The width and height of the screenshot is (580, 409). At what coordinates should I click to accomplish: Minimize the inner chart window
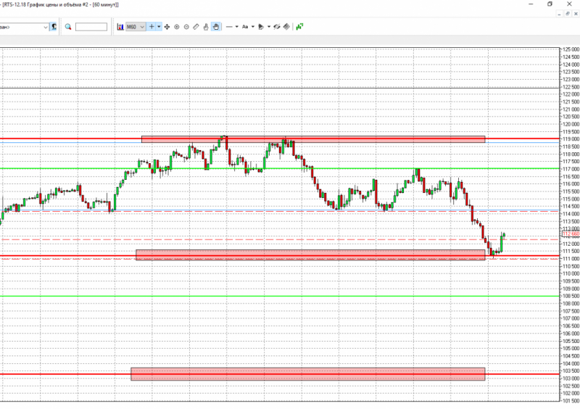point(559,14)
